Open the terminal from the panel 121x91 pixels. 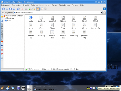(23, 88)
